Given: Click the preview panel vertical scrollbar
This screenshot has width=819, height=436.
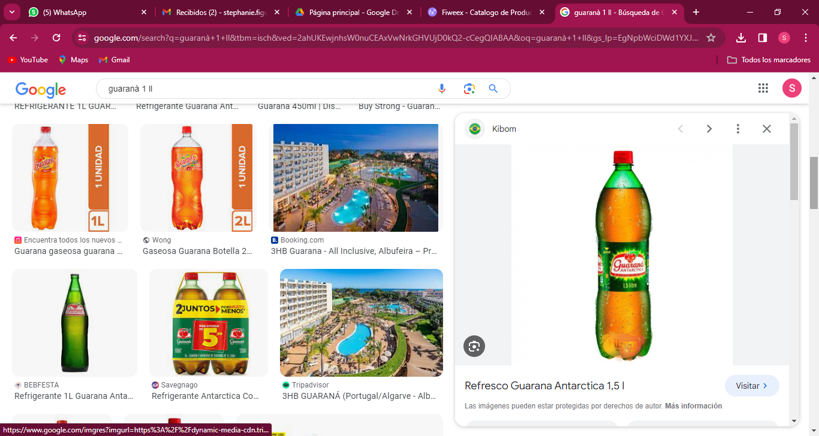Looking at the screenshot, I should [794, 162].
